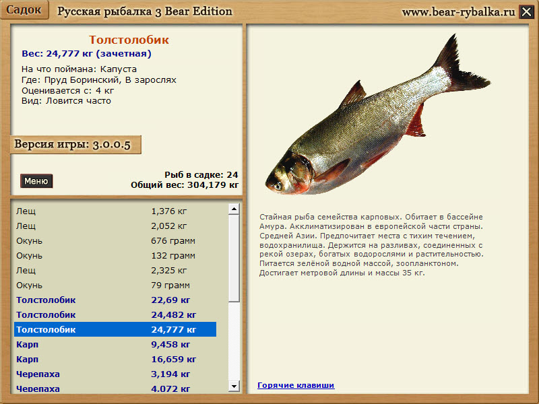Image resolution: width=539 pixels, height=404 pixels.
Task: Select Окунь 132 грамм entry
Action: (115, 256)
